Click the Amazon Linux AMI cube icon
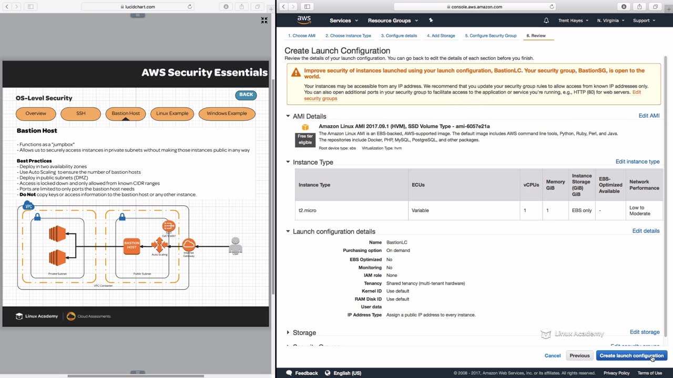Screen dimensions: 673x378 (x=305, y=128)
